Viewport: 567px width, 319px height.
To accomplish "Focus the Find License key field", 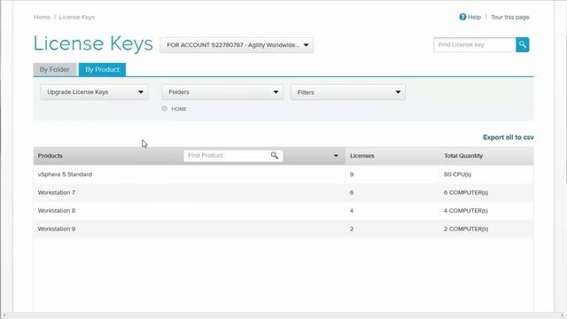I will point(475,45).
